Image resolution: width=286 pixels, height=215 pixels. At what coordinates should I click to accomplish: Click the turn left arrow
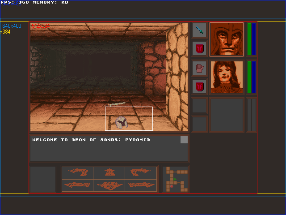click(77, 173)
